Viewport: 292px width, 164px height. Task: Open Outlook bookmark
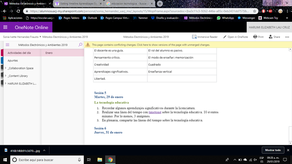(x=90, y=18)
